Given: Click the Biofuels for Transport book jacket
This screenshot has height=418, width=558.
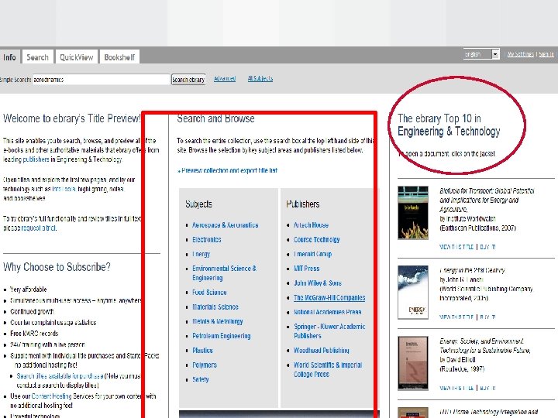Looking at the screenshot, I should pos(413,213).
